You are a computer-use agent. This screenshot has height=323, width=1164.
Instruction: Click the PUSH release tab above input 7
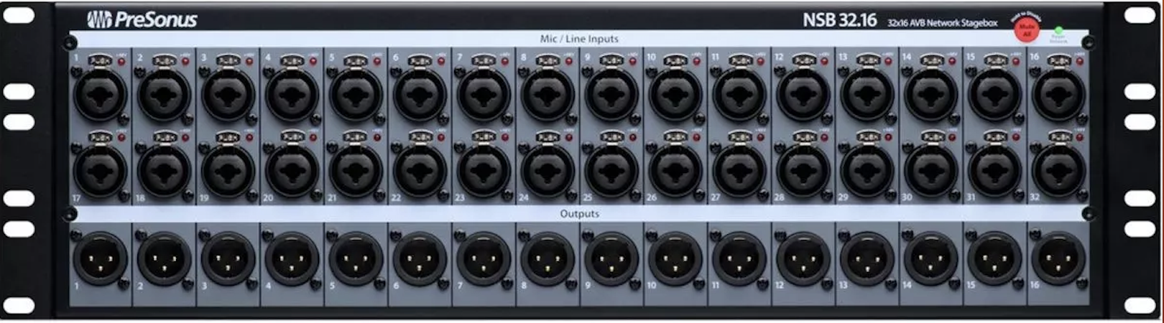[484, 60]
